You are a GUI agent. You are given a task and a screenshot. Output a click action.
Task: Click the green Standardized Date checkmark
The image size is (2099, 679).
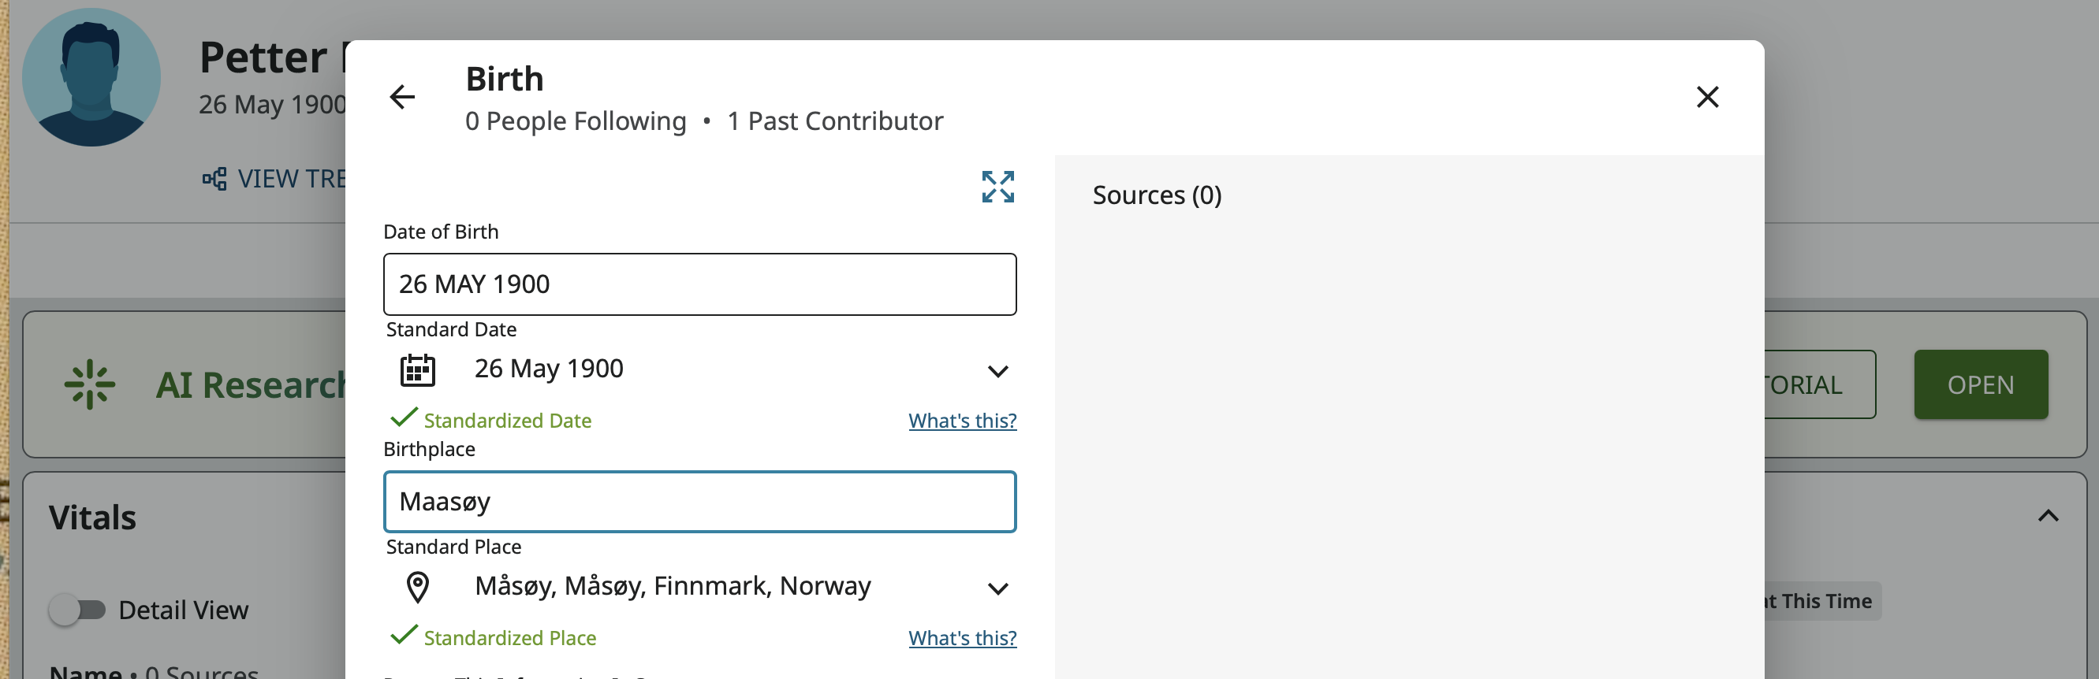click(x=405, y=418)
